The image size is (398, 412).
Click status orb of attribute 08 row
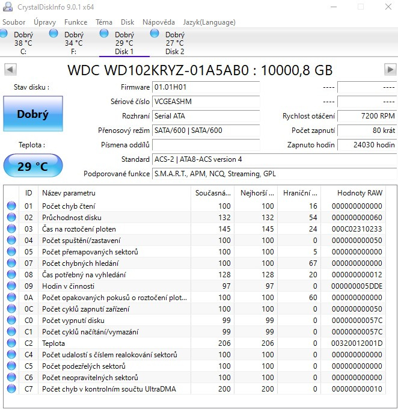(x=11, y=274)
